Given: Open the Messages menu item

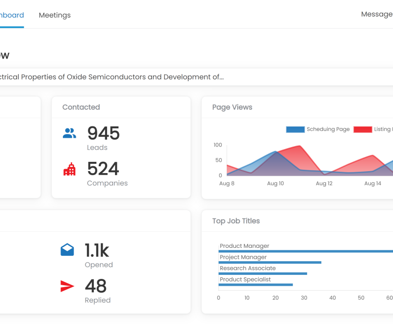Looking at the screenshot, I should (x=377, y=14).
